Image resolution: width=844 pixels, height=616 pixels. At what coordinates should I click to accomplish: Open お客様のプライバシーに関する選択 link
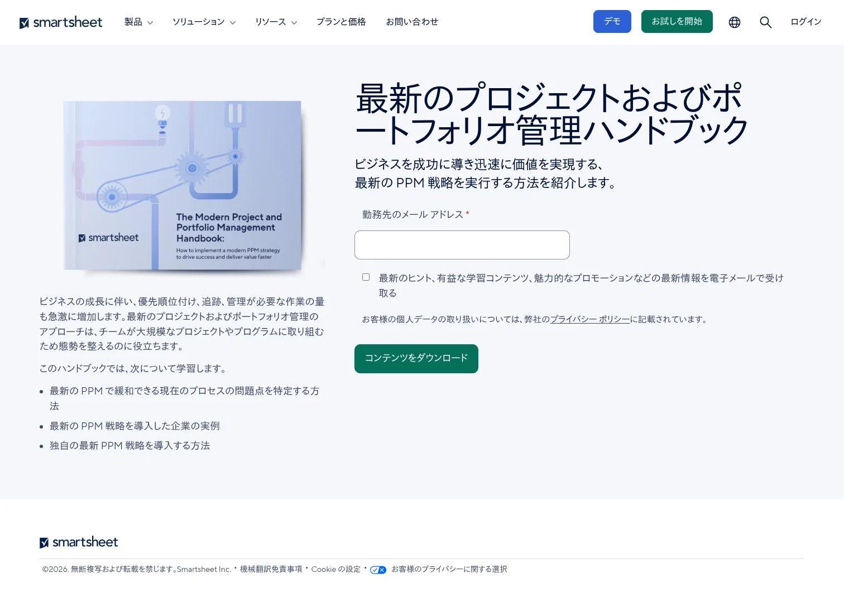pyautogui.click(x=449, y=569)
